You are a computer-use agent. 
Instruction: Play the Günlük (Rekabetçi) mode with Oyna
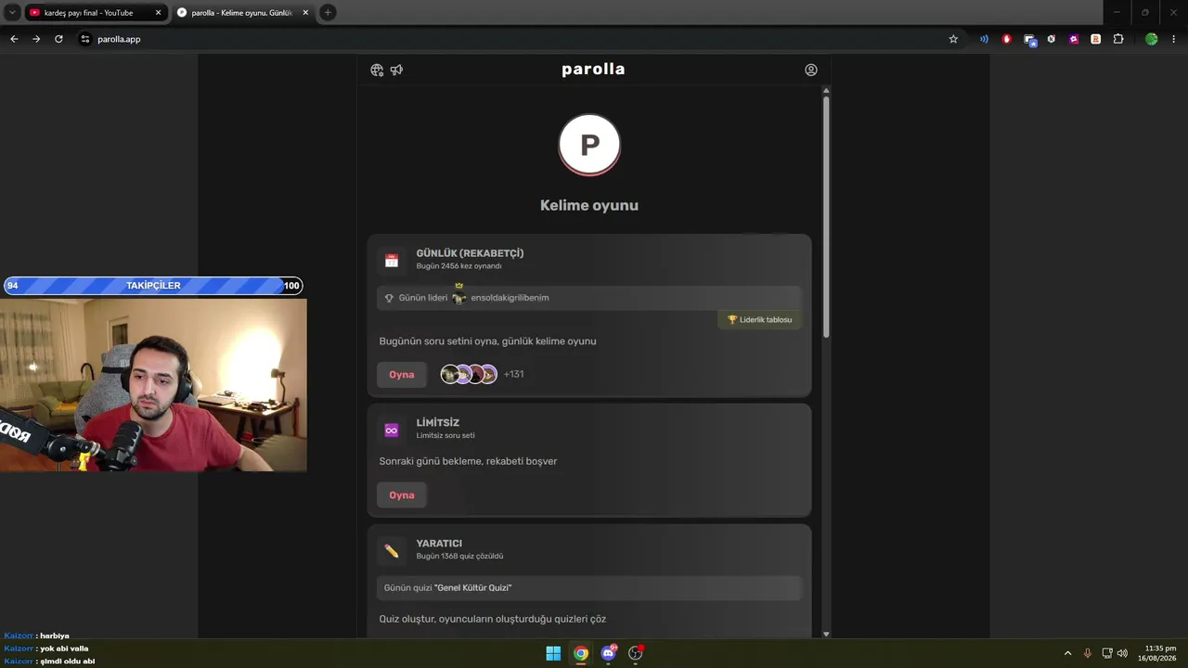[x=402, y=375]
